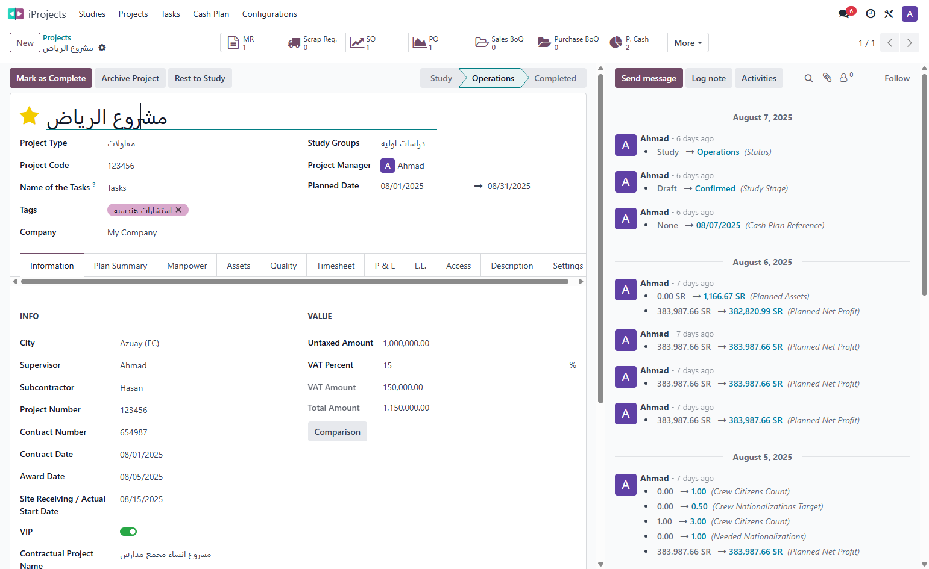
Task: Open the messages chat icon with badge
Action: pyautogui.click(x=845, y=14)
